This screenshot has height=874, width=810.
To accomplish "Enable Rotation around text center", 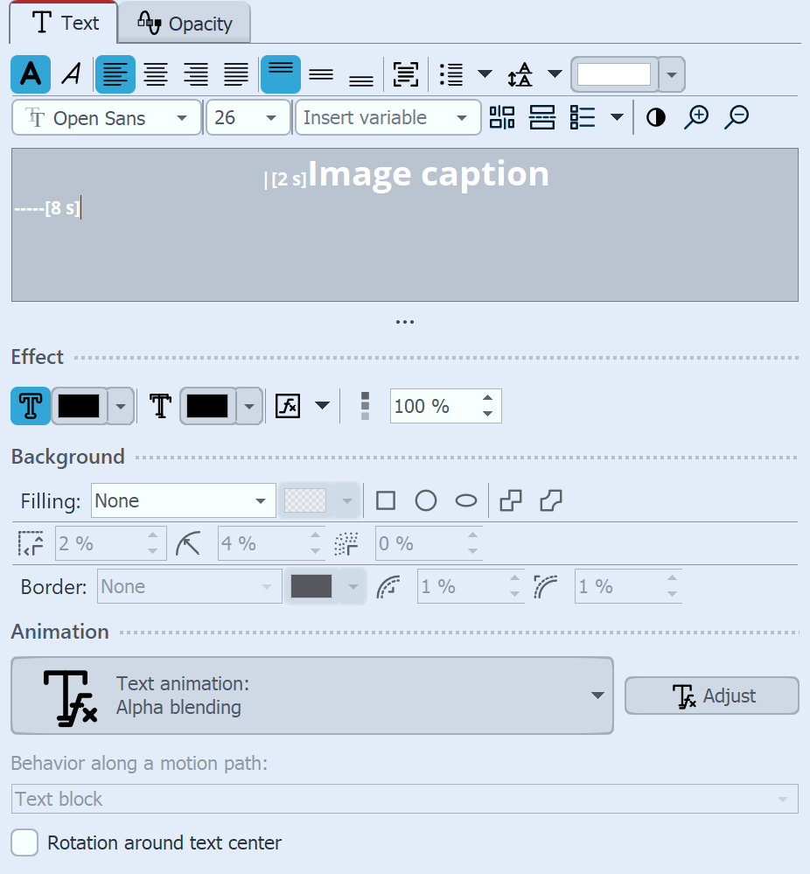I will pyautogui.click(x=24, y=843).
